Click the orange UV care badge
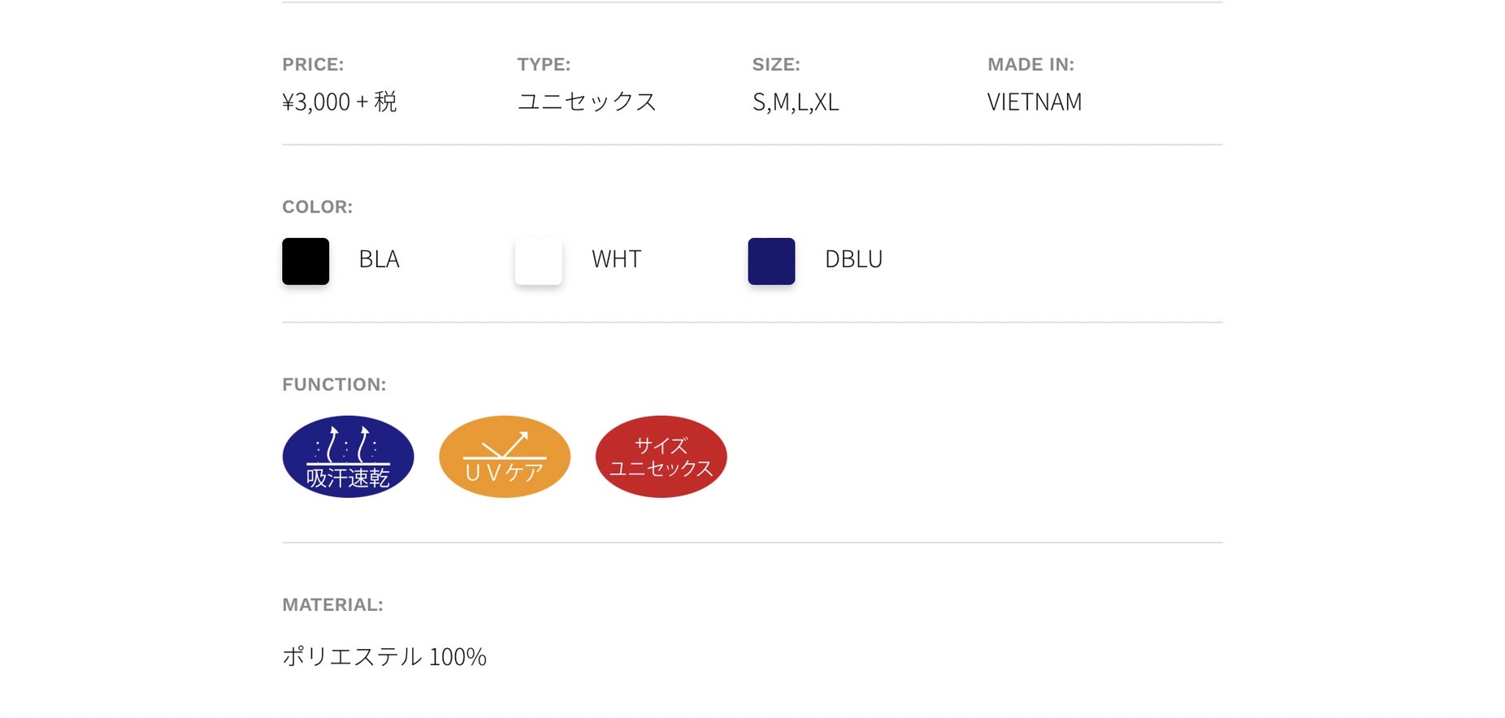The width and height of the screenshot is (1505, 718). (x=505, y=456)
